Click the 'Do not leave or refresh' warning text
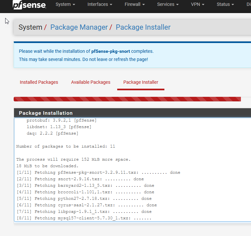This screenshot has height=236, width=251. click(x=115, y=59)
